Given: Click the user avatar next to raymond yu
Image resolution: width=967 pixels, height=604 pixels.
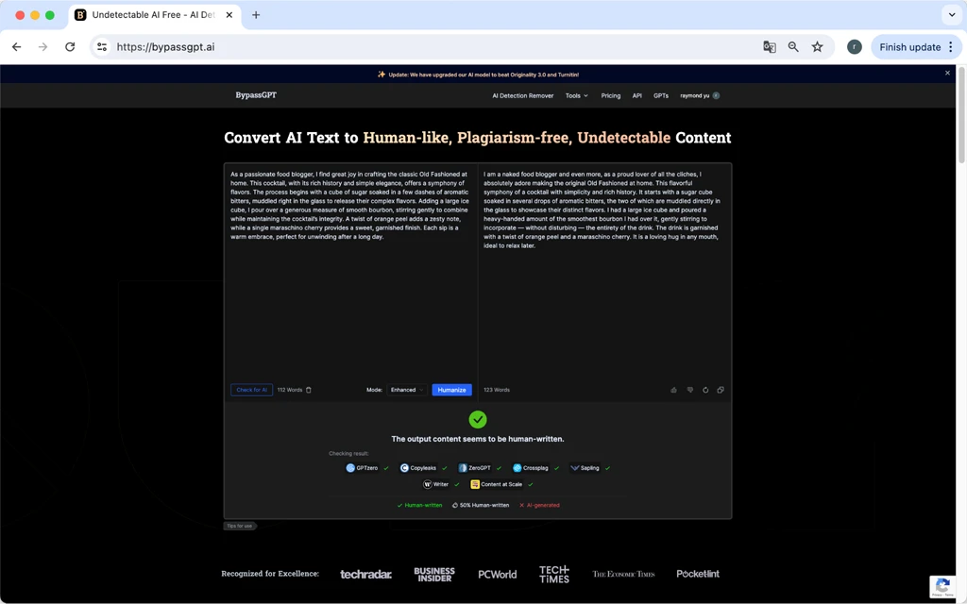Looking at the screenshot, I should click(716, 95).
